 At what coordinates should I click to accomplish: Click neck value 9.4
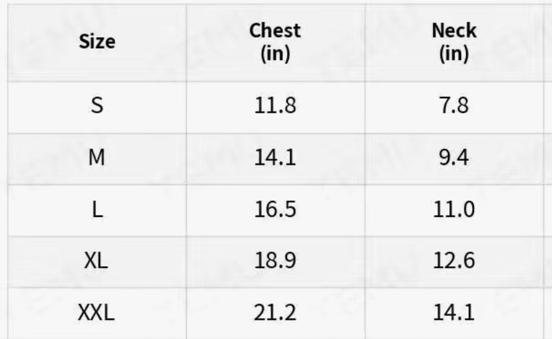click(453, 157)
